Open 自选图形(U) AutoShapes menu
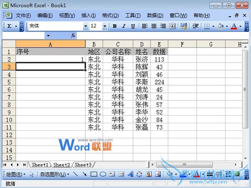Image resolution: width=251 pixels, height=188 pixels. click(54, 174)
